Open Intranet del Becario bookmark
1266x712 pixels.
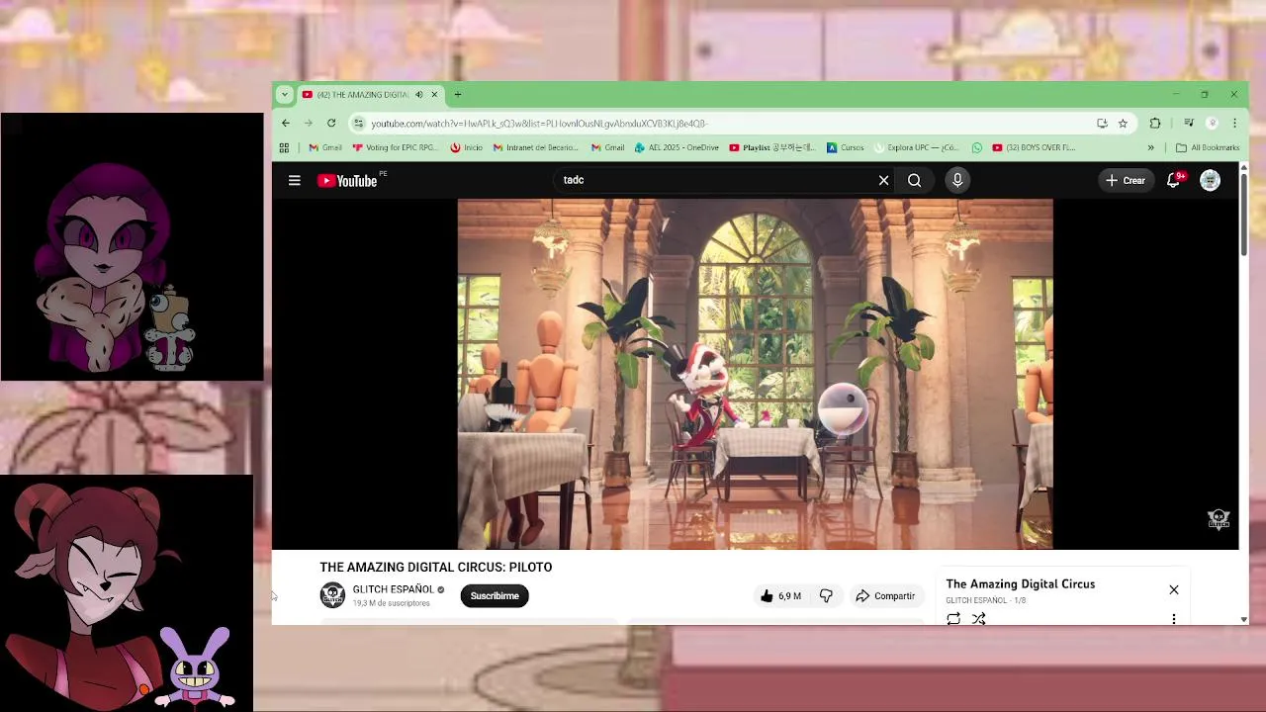pos(535,148)
